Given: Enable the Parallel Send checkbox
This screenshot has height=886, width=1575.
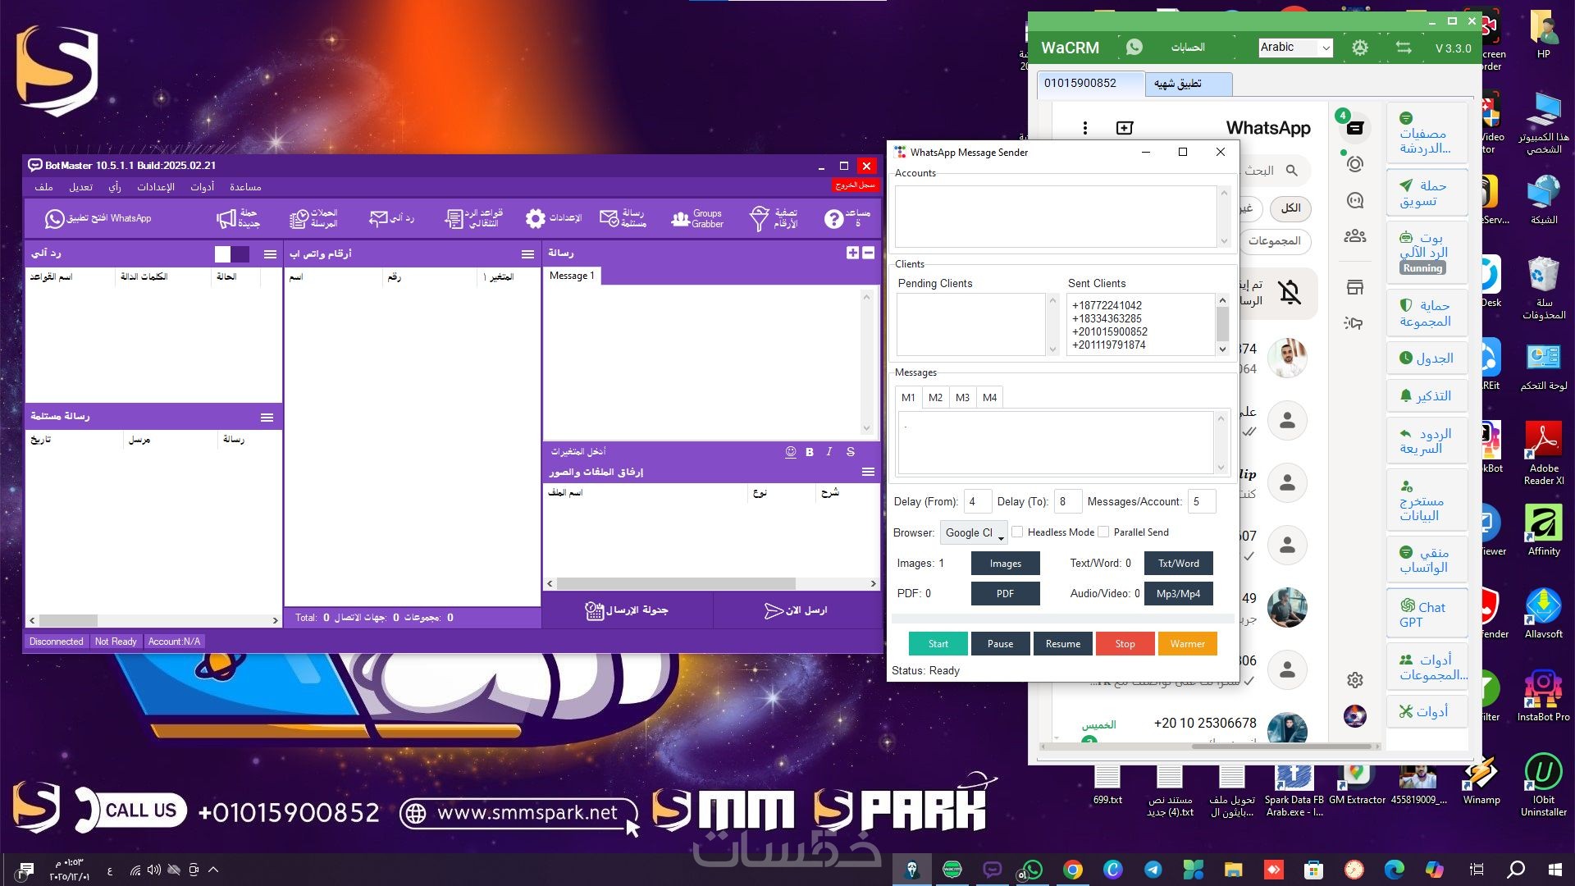Looking at the screenshot, I should (x=1103, y=532).
